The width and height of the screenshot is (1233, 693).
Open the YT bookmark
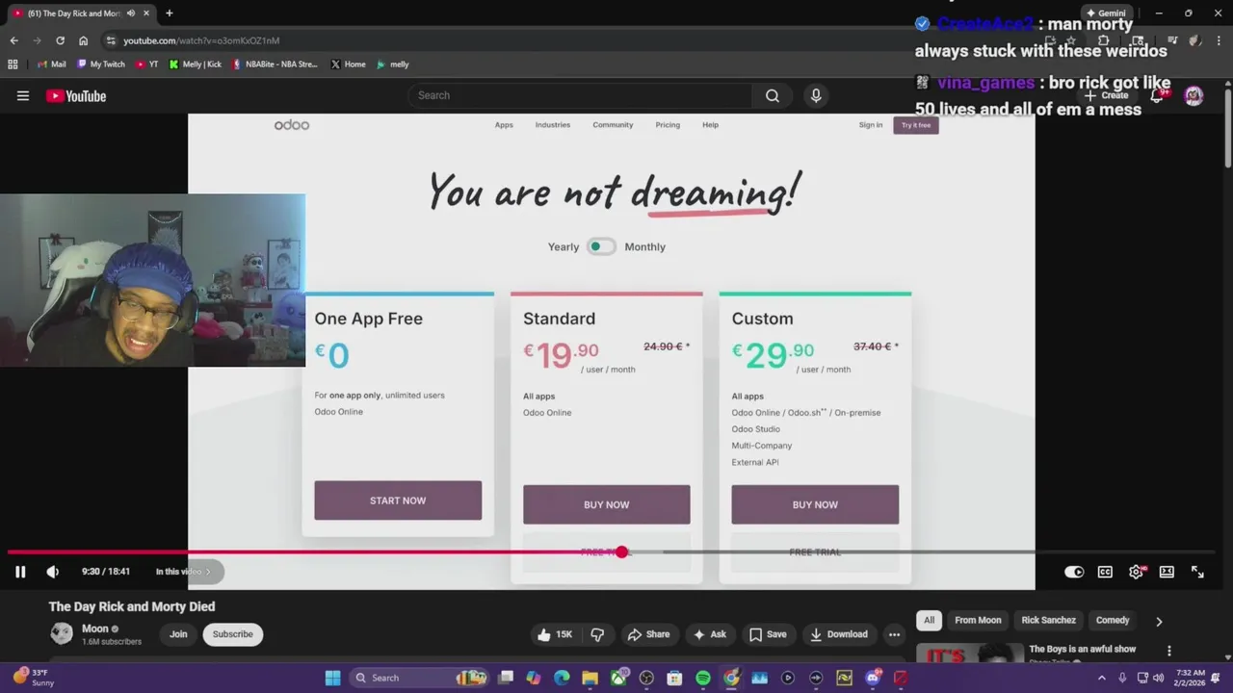(147, 64)
